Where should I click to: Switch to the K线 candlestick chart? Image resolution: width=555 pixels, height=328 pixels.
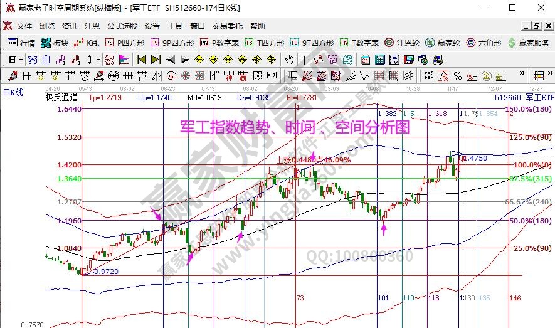pos(87,43)
